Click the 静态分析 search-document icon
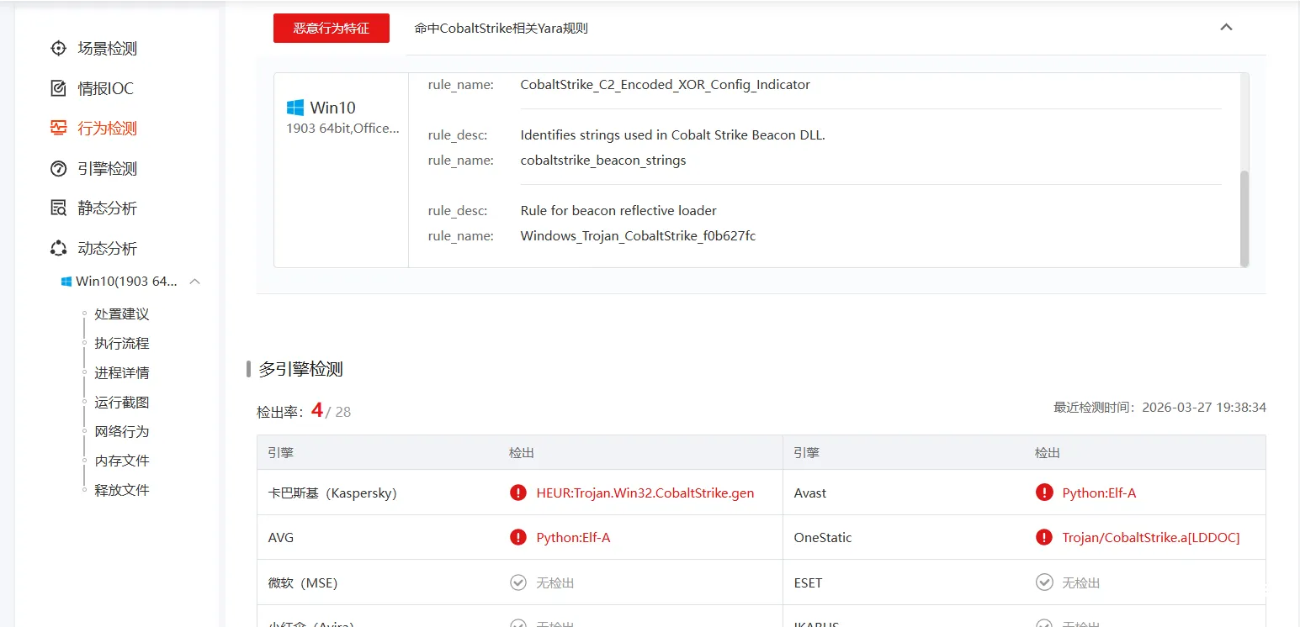Screen dimensions: 1300x627 (58, 208)
